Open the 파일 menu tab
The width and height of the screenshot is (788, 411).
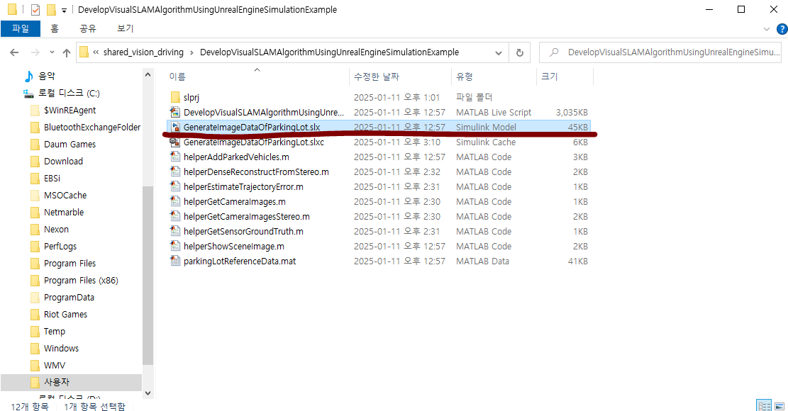click(x=21, y=28)
